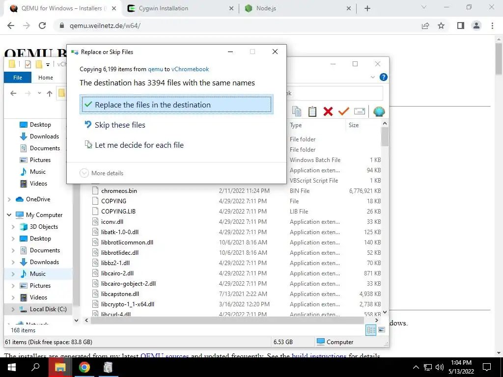Click the orange checkmark Properties toolbar icon
The image size is (503, 377).
tap(343, 111)
